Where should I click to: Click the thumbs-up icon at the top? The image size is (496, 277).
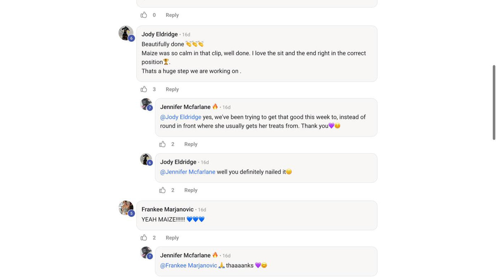pos(144,15)
